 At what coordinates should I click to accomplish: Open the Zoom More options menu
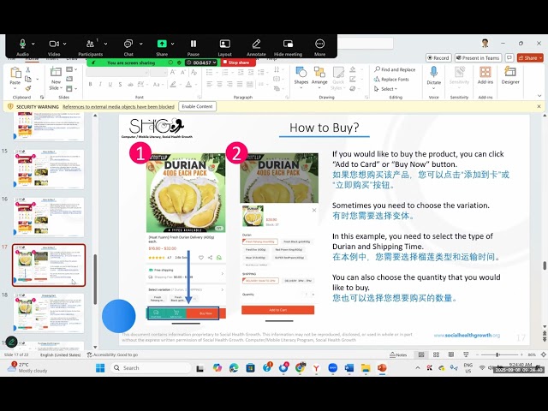(x=319, y=44)
